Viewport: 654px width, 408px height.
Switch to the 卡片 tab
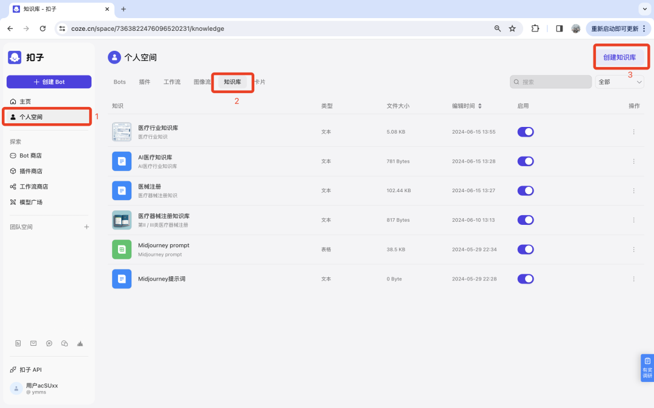pyautogui.click(x=260, y=82)
